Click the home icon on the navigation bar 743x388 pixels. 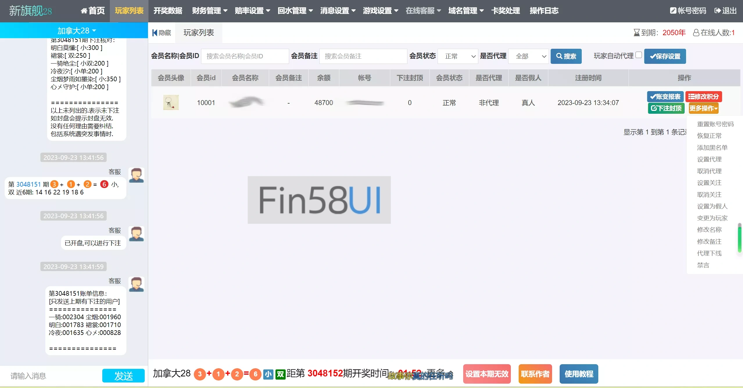pyautogui.click(x=84, y=11)
